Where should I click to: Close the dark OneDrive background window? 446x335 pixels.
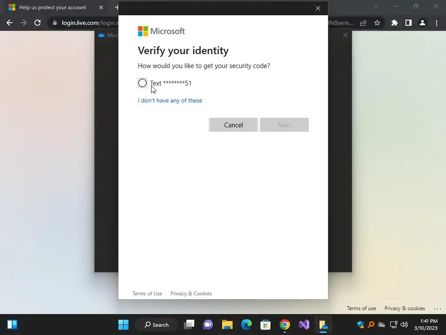point(345,35)
